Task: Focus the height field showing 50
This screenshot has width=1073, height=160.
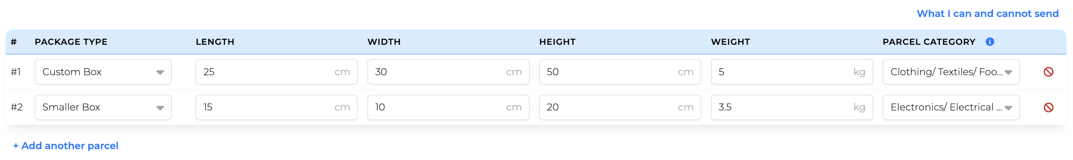Action: click(x=620, y=72)
